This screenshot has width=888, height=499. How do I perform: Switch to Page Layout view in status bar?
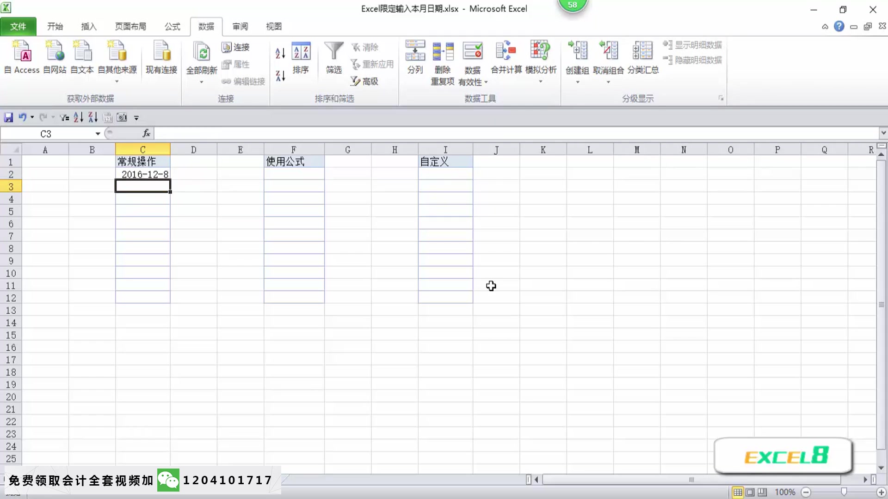(750, 492)
